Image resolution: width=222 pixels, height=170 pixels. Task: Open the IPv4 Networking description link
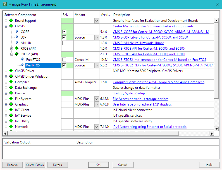click(149, 127)
